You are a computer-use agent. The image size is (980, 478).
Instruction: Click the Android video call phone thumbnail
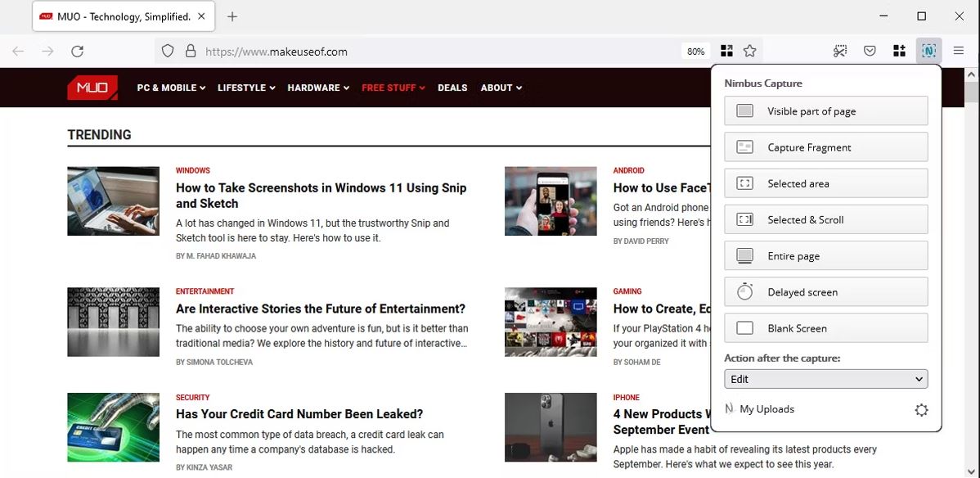point(551,201)
